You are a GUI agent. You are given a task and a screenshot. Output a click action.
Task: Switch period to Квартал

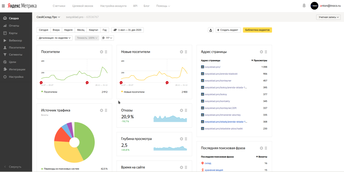94,30
